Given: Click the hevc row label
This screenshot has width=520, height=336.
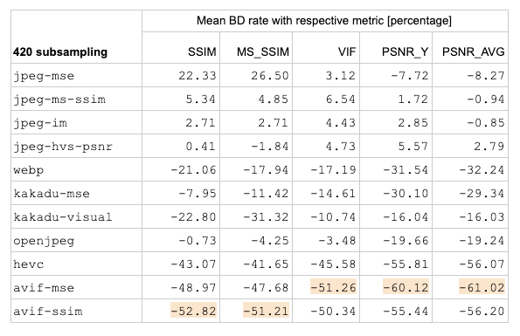Looking at the screenshot, I should pyautogui.click(x=29, y=264).
